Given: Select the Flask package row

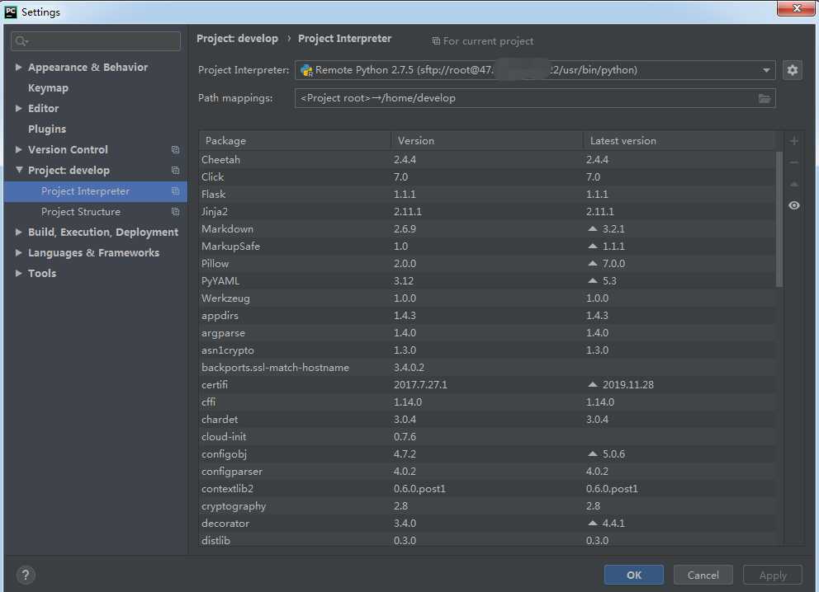Looking at the screenshot, I should [x=487, y=194].
